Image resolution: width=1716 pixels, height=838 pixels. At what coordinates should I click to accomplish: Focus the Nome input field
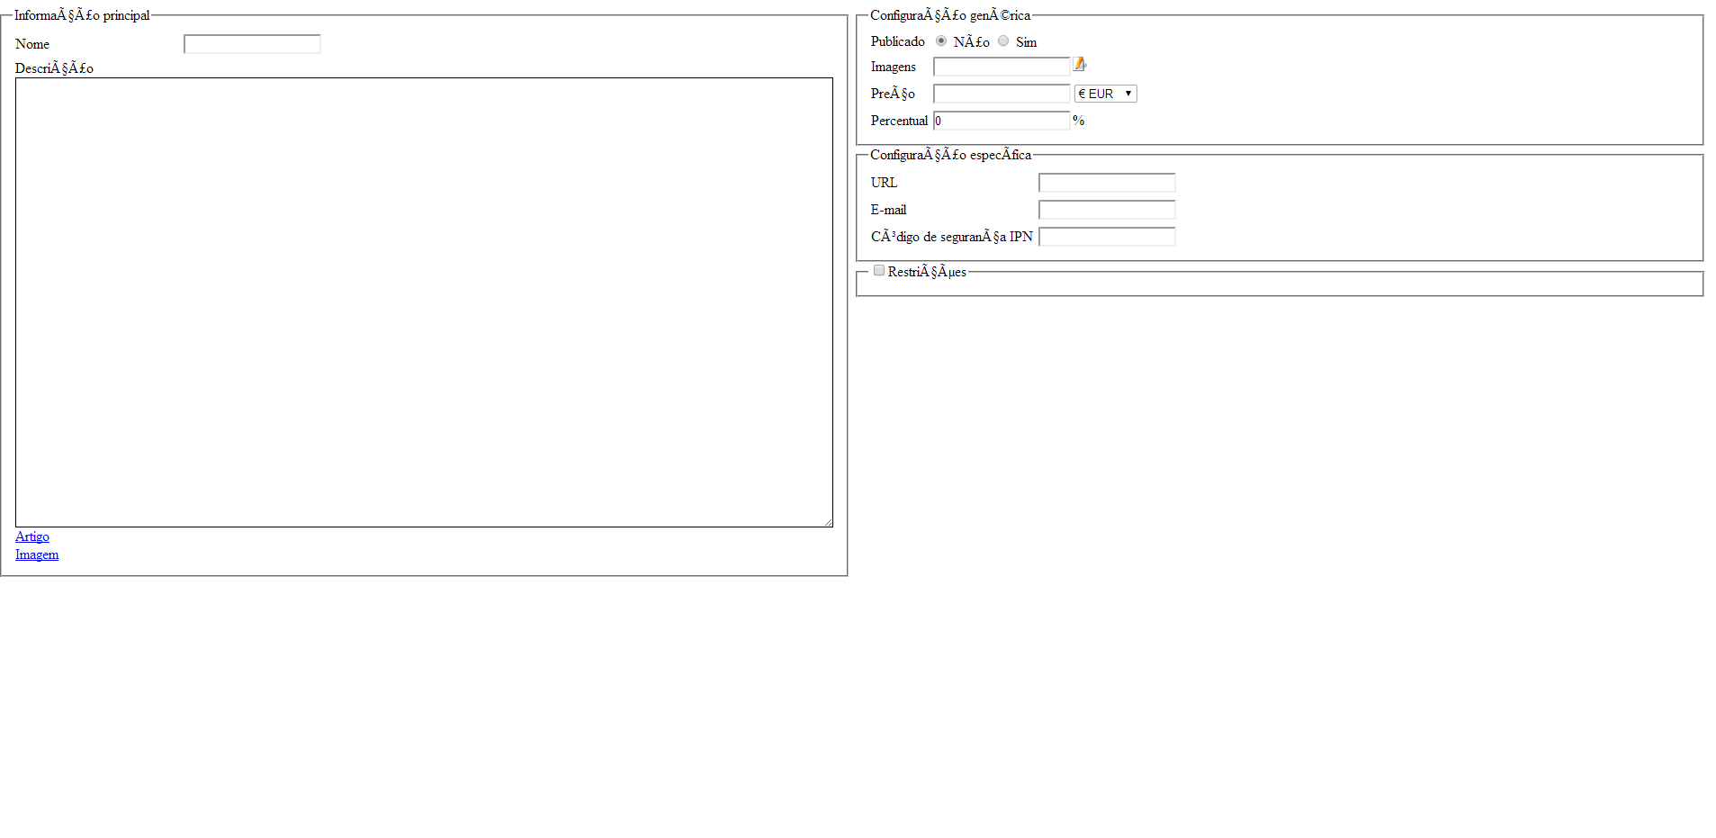click(x=252, y=44)
